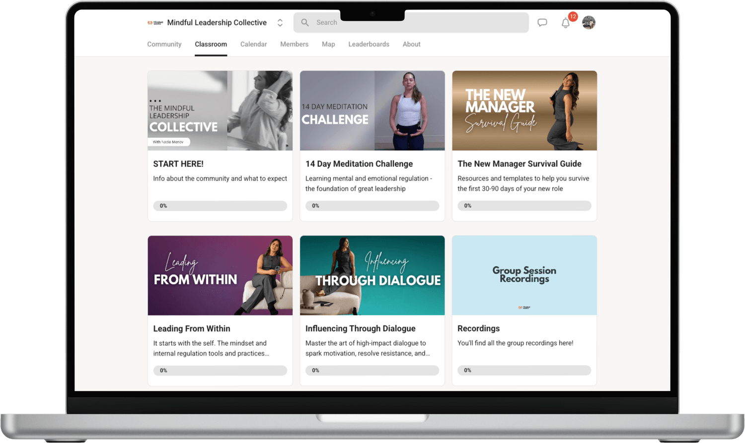Open the 14 Day Meditation Challenge title

click(359, 164)
